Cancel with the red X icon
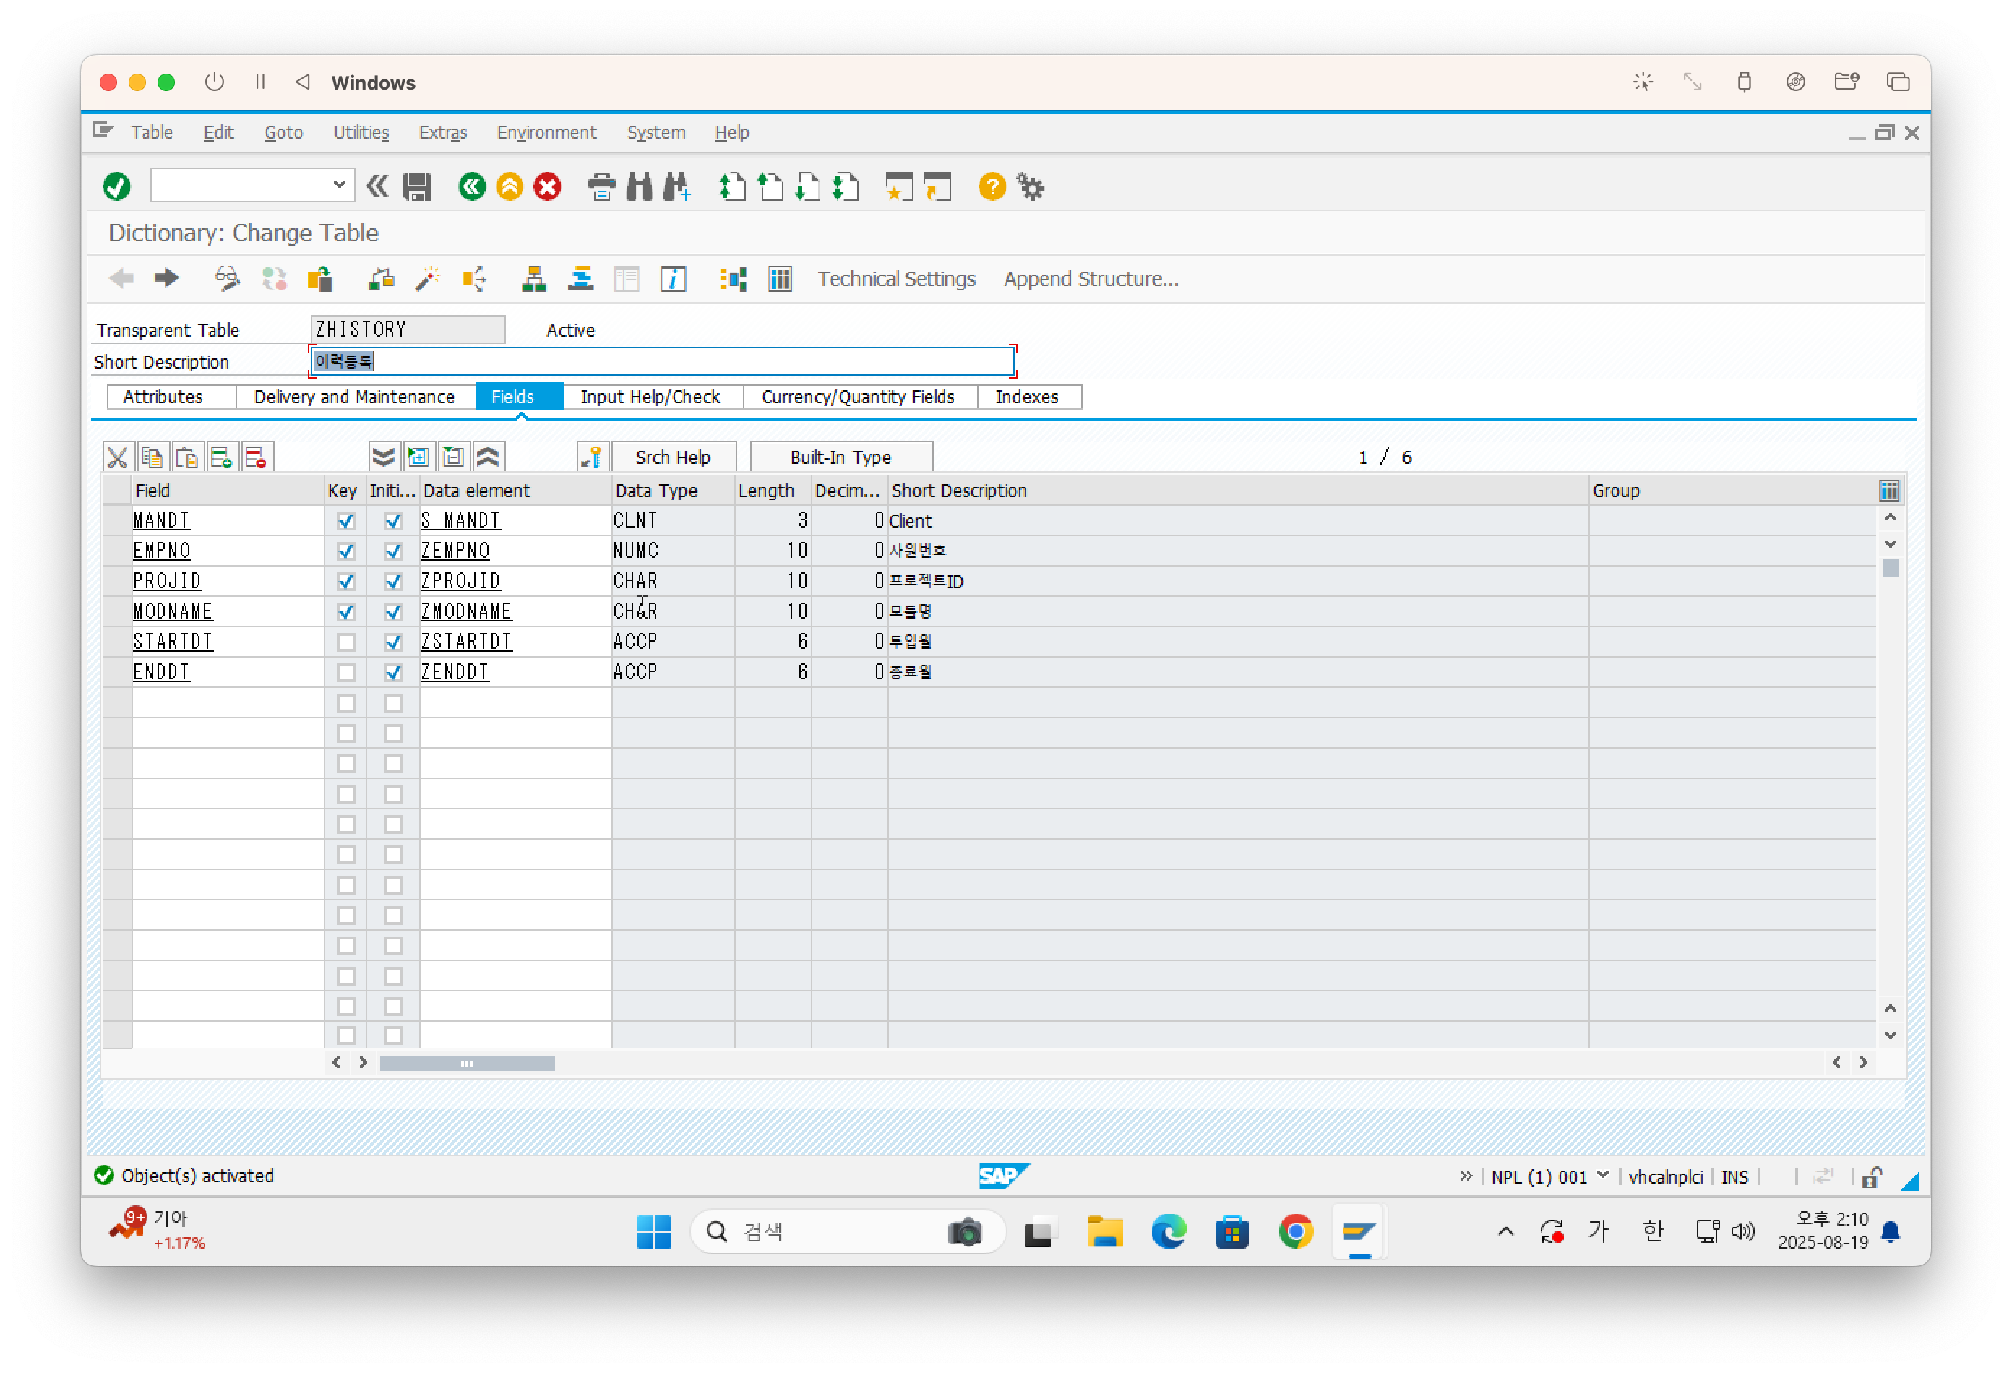 (547, 186)
